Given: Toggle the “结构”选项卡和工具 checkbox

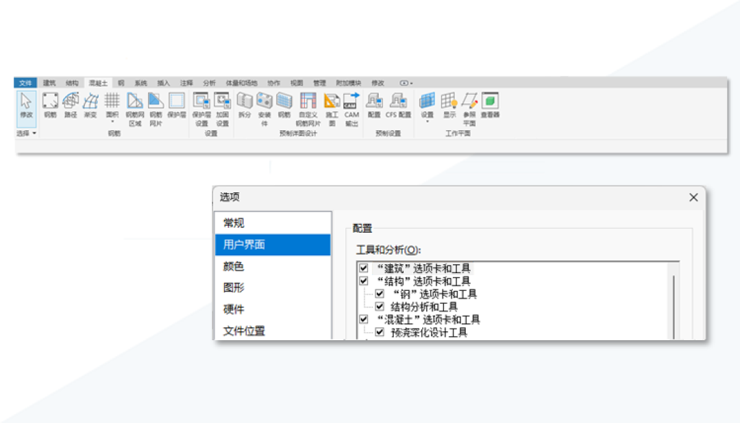Looking at the screenshot, I should (363, 281).
